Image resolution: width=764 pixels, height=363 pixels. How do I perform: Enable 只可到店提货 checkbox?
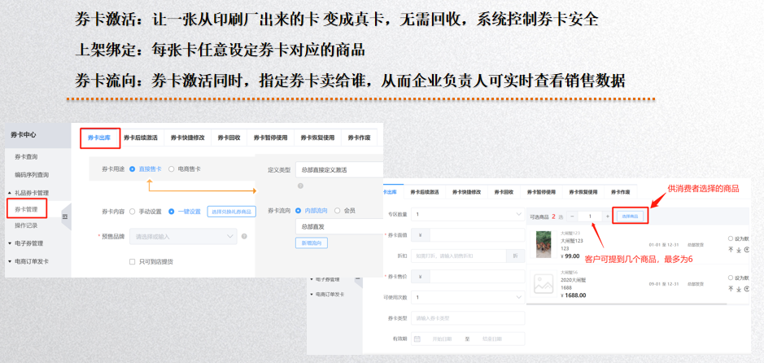[x=133, y=261]
